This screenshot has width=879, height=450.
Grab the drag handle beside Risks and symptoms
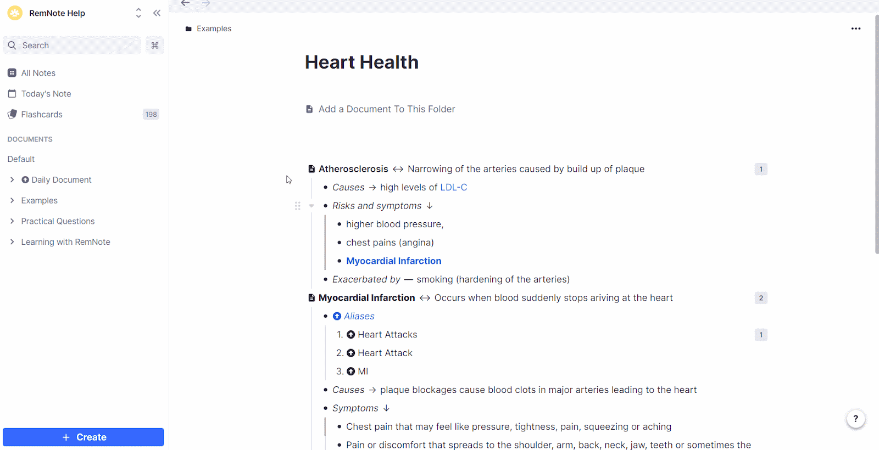(297, 206)
